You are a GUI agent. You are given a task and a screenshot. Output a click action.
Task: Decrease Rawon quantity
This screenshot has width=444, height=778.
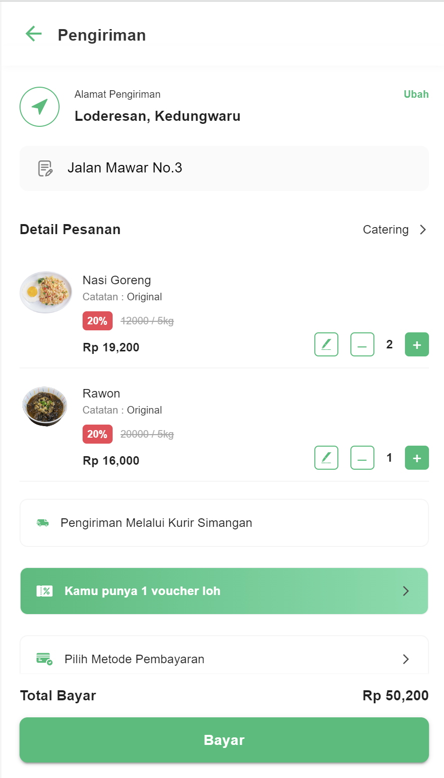(362, 458)
